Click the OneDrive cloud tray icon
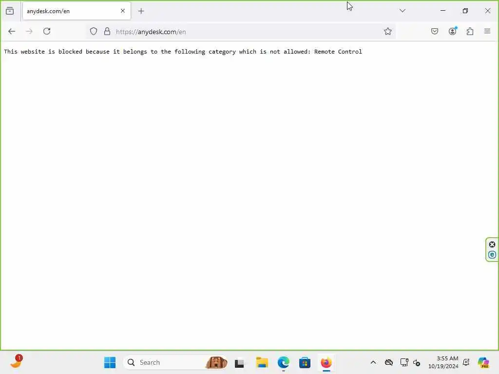This screenshot has height=374, width=499. point(388,362)
